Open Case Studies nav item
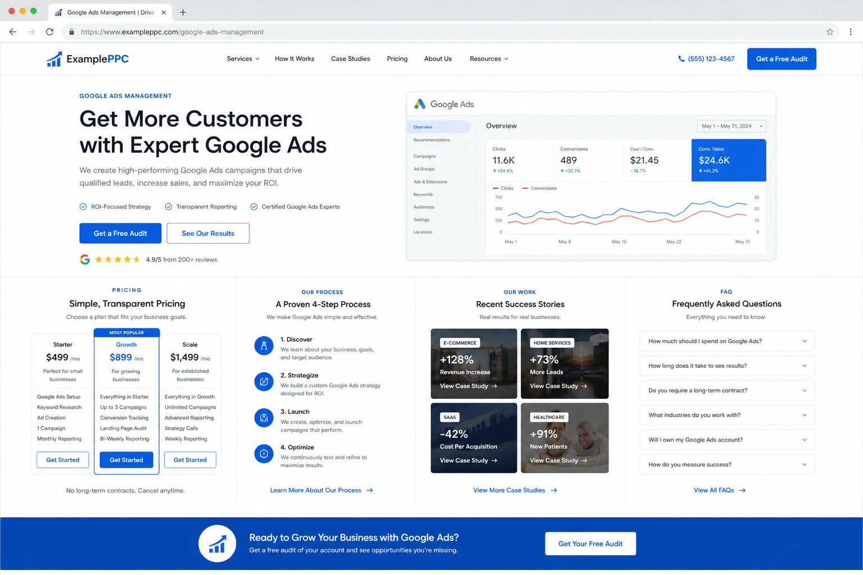The width and height of the screenshot is (863, 575). click(x=351, y=59)
